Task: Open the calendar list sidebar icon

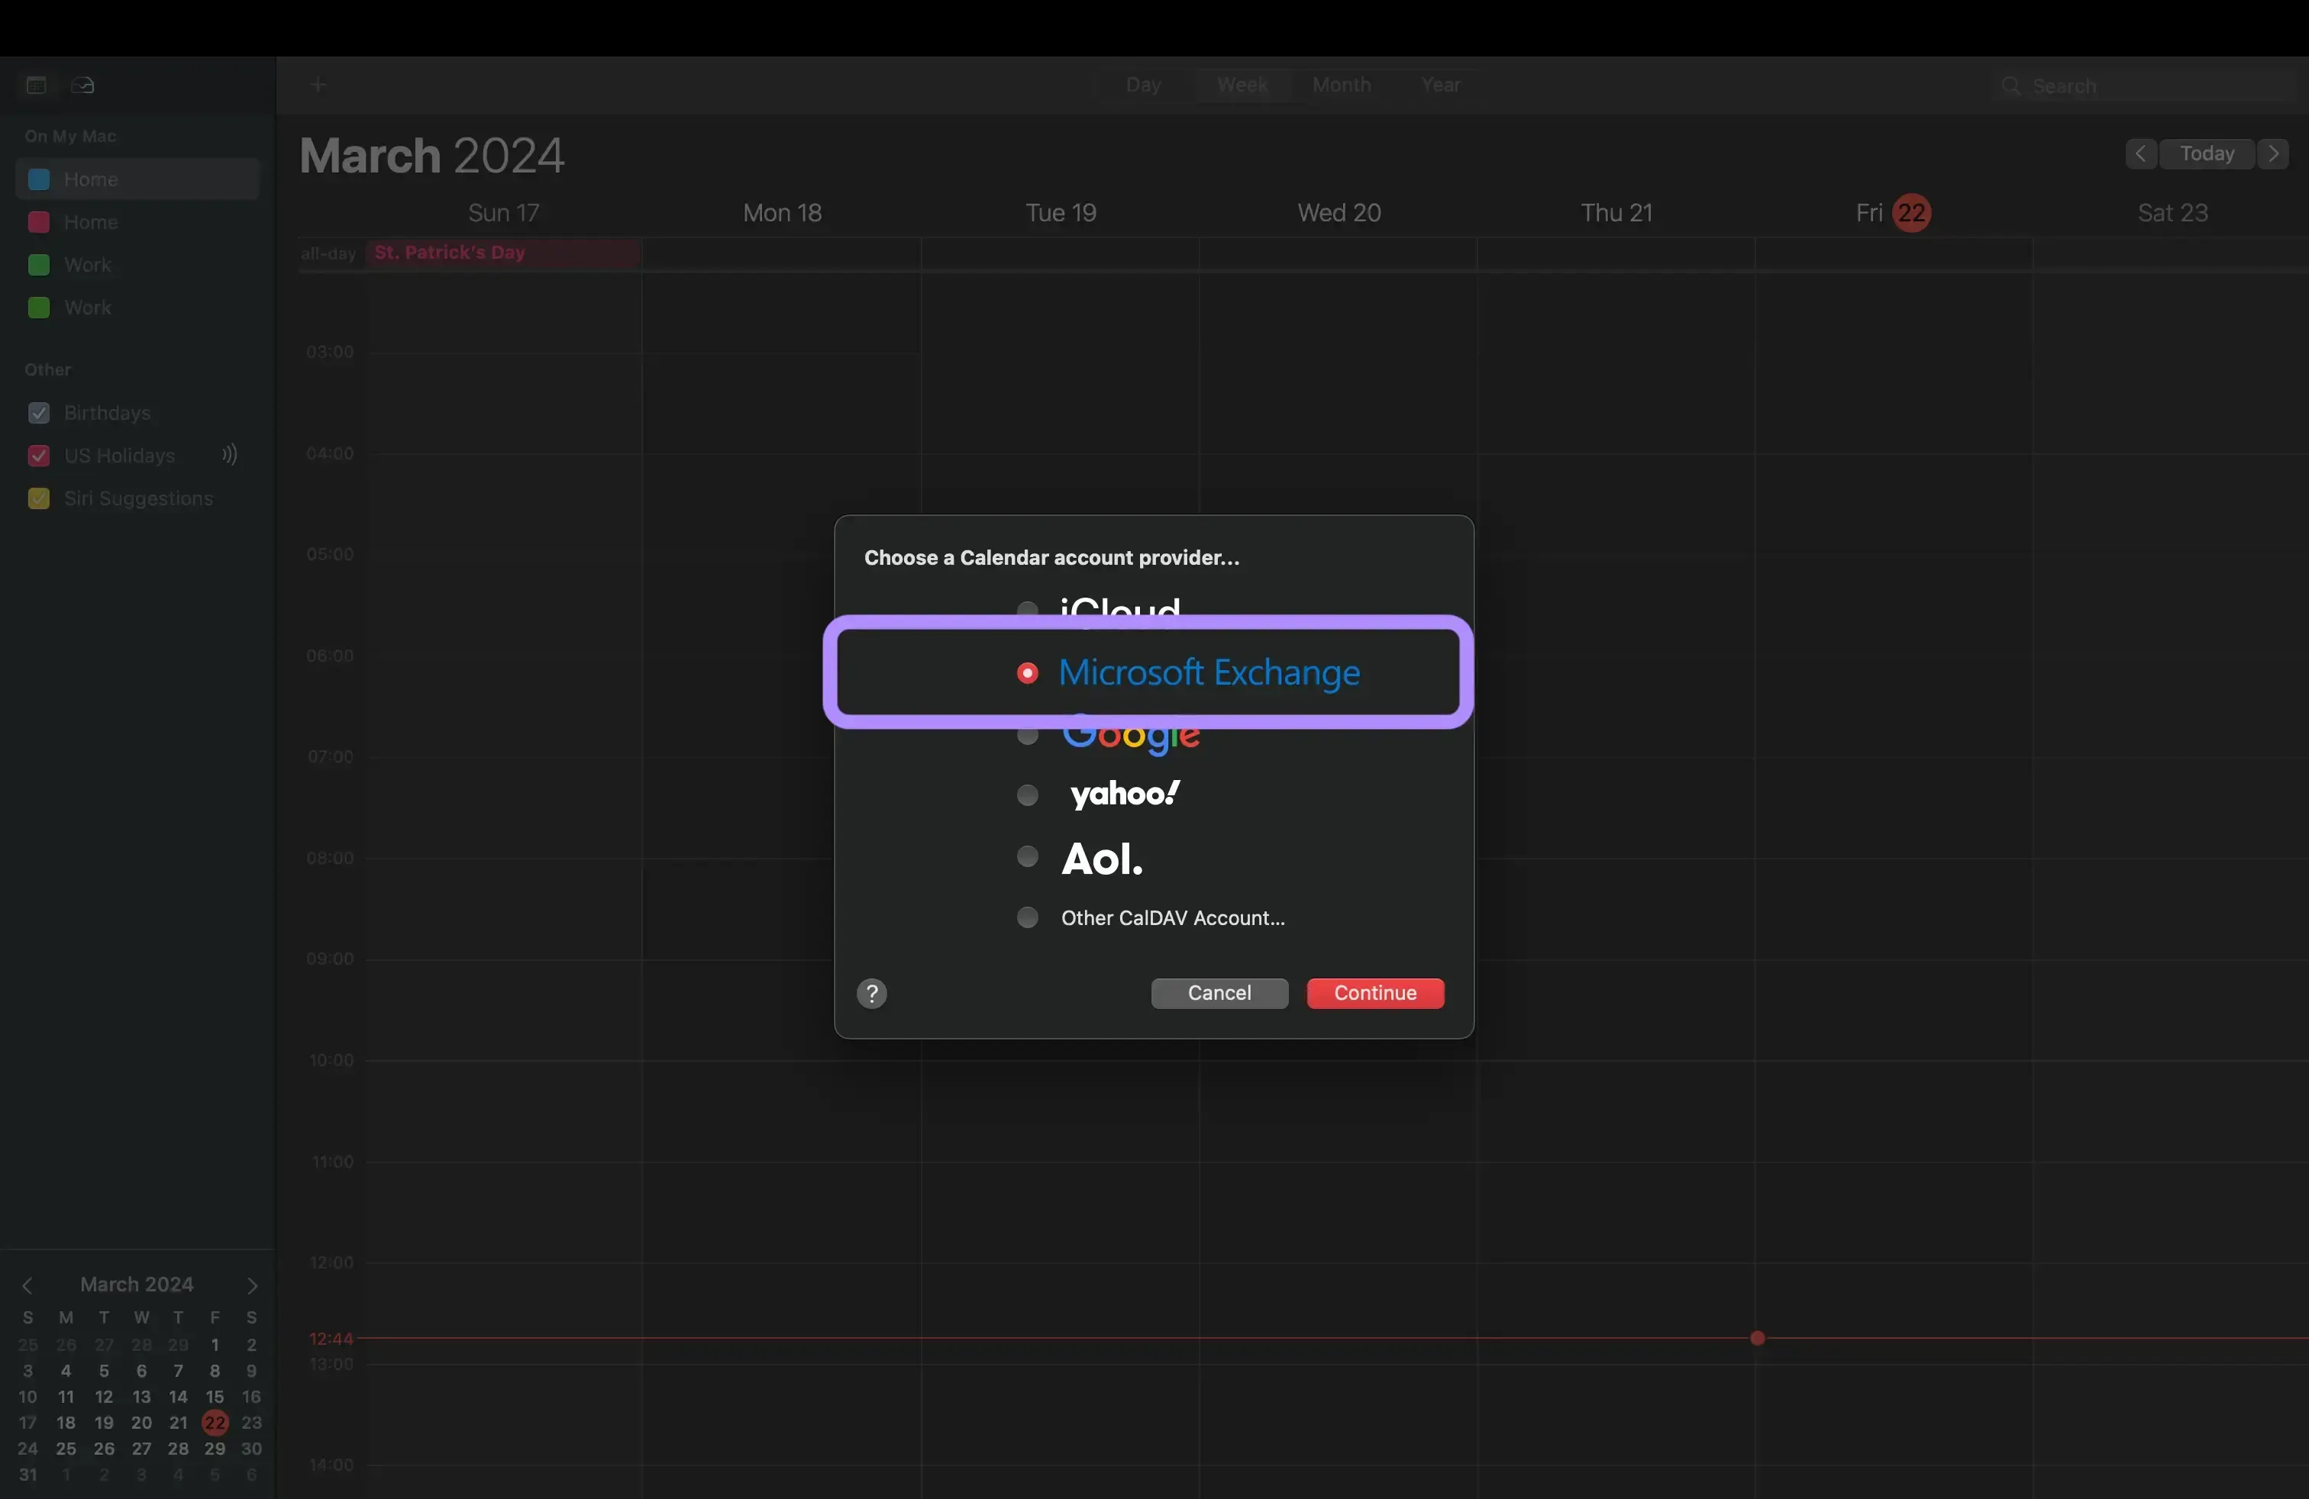Action: (36, 85)
